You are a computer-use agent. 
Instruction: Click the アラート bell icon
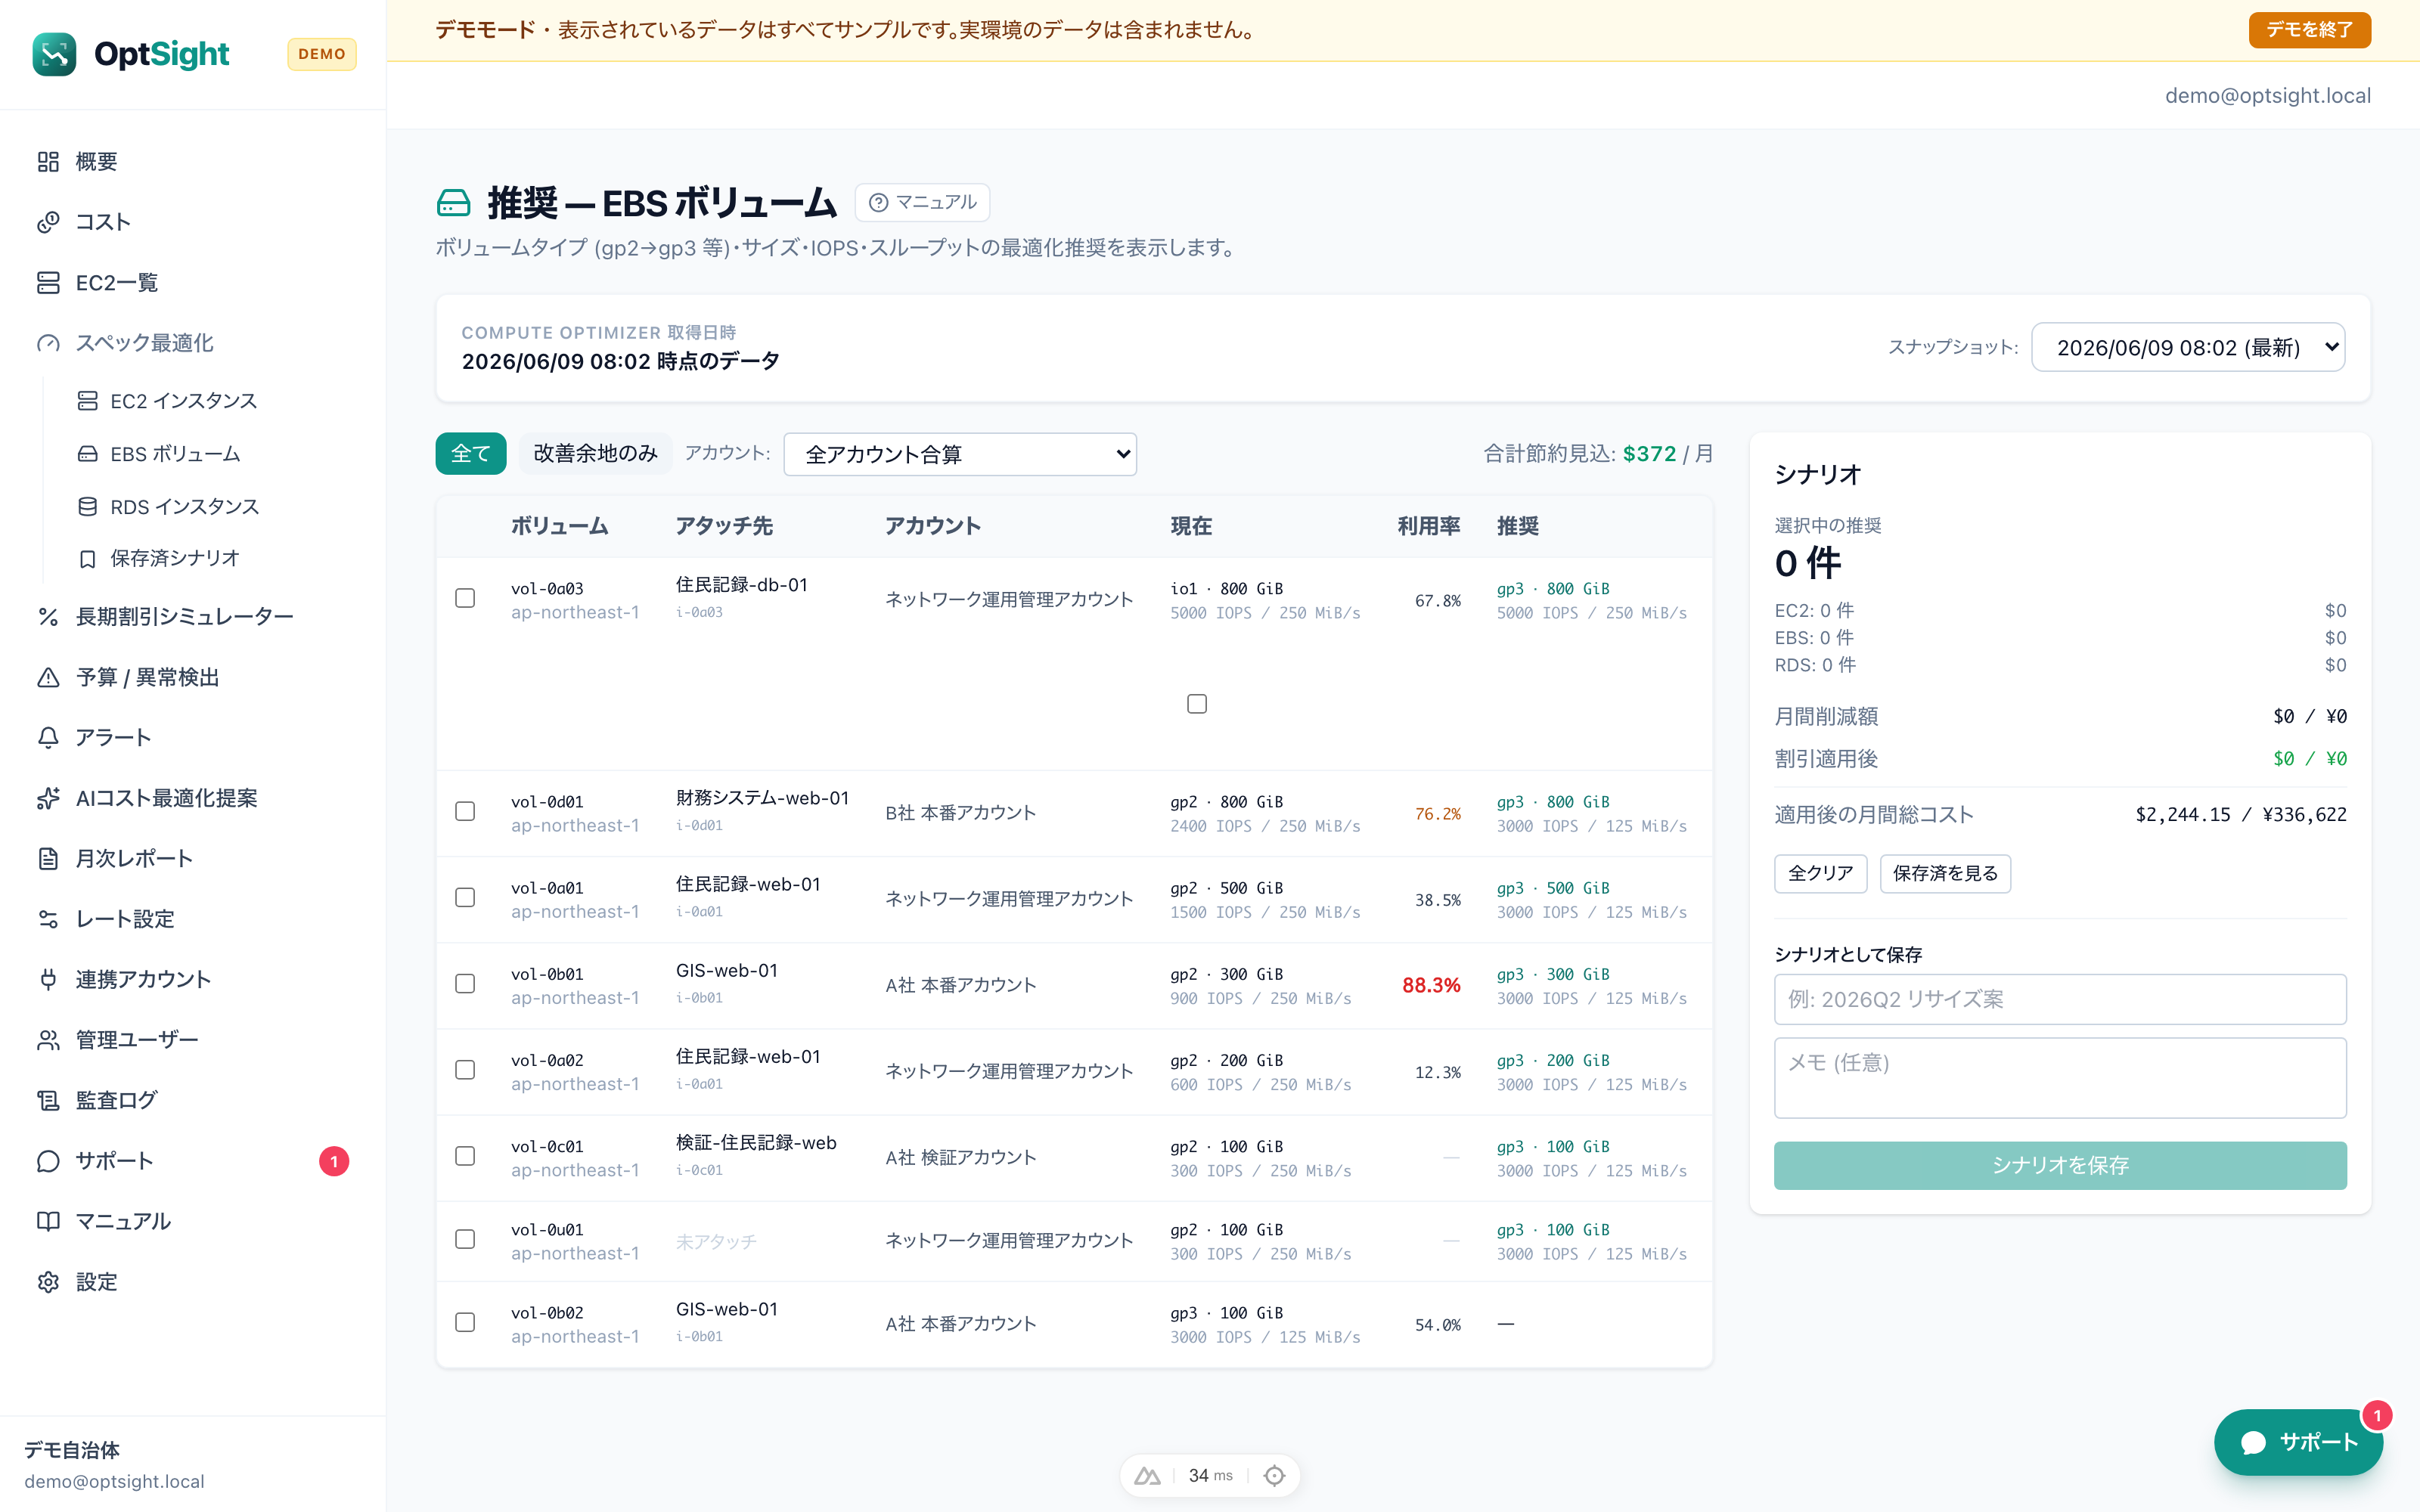click(x=48, y=738)
